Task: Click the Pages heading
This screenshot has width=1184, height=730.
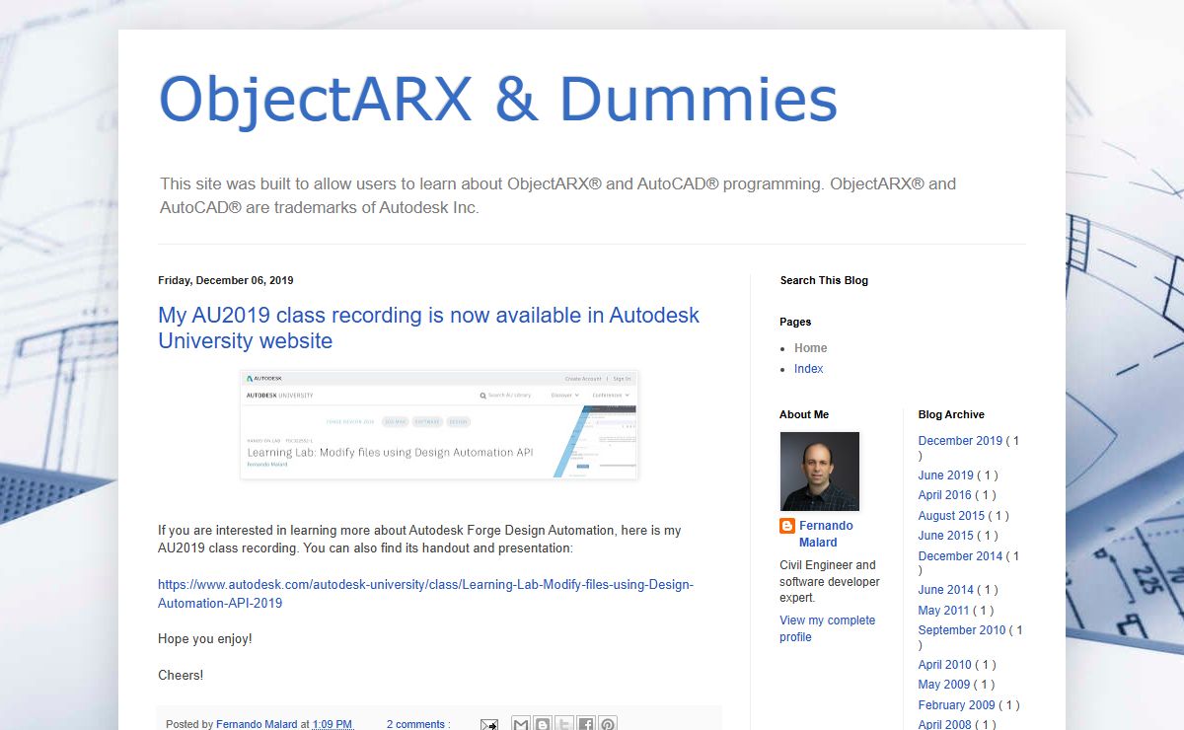Action: pos(795,322)
